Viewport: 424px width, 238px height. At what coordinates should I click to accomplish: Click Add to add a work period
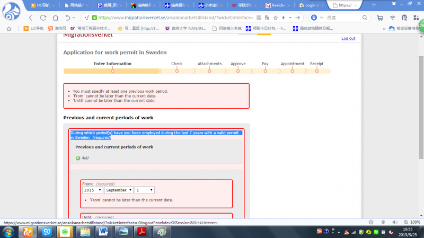coord(85,158)
